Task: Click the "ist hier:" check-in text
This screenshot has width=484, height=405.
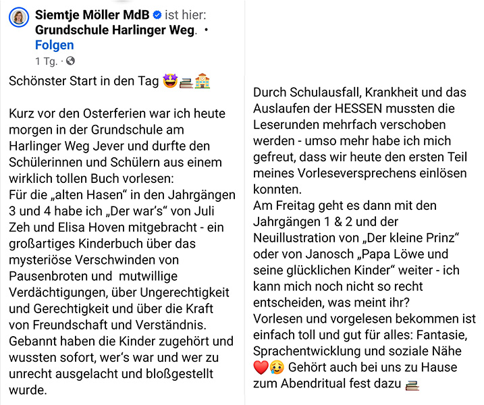Action: pos(186,15)
